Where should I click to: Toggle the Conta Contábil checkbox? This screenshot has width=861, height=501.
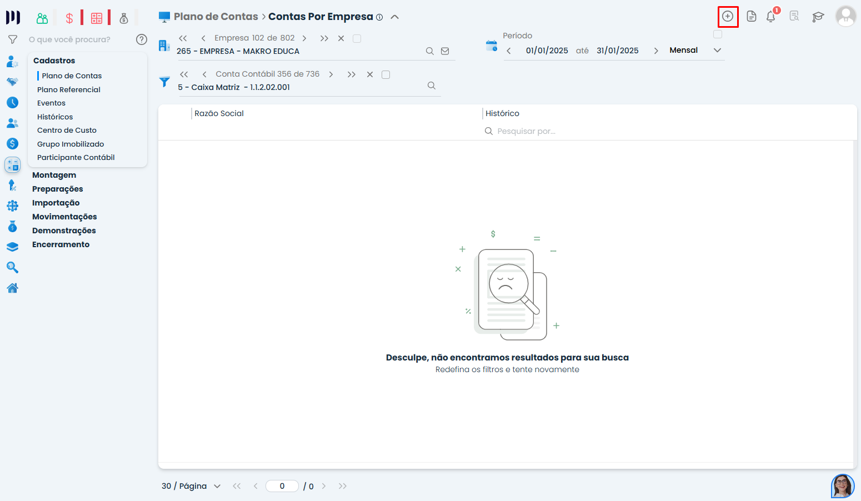386,74
